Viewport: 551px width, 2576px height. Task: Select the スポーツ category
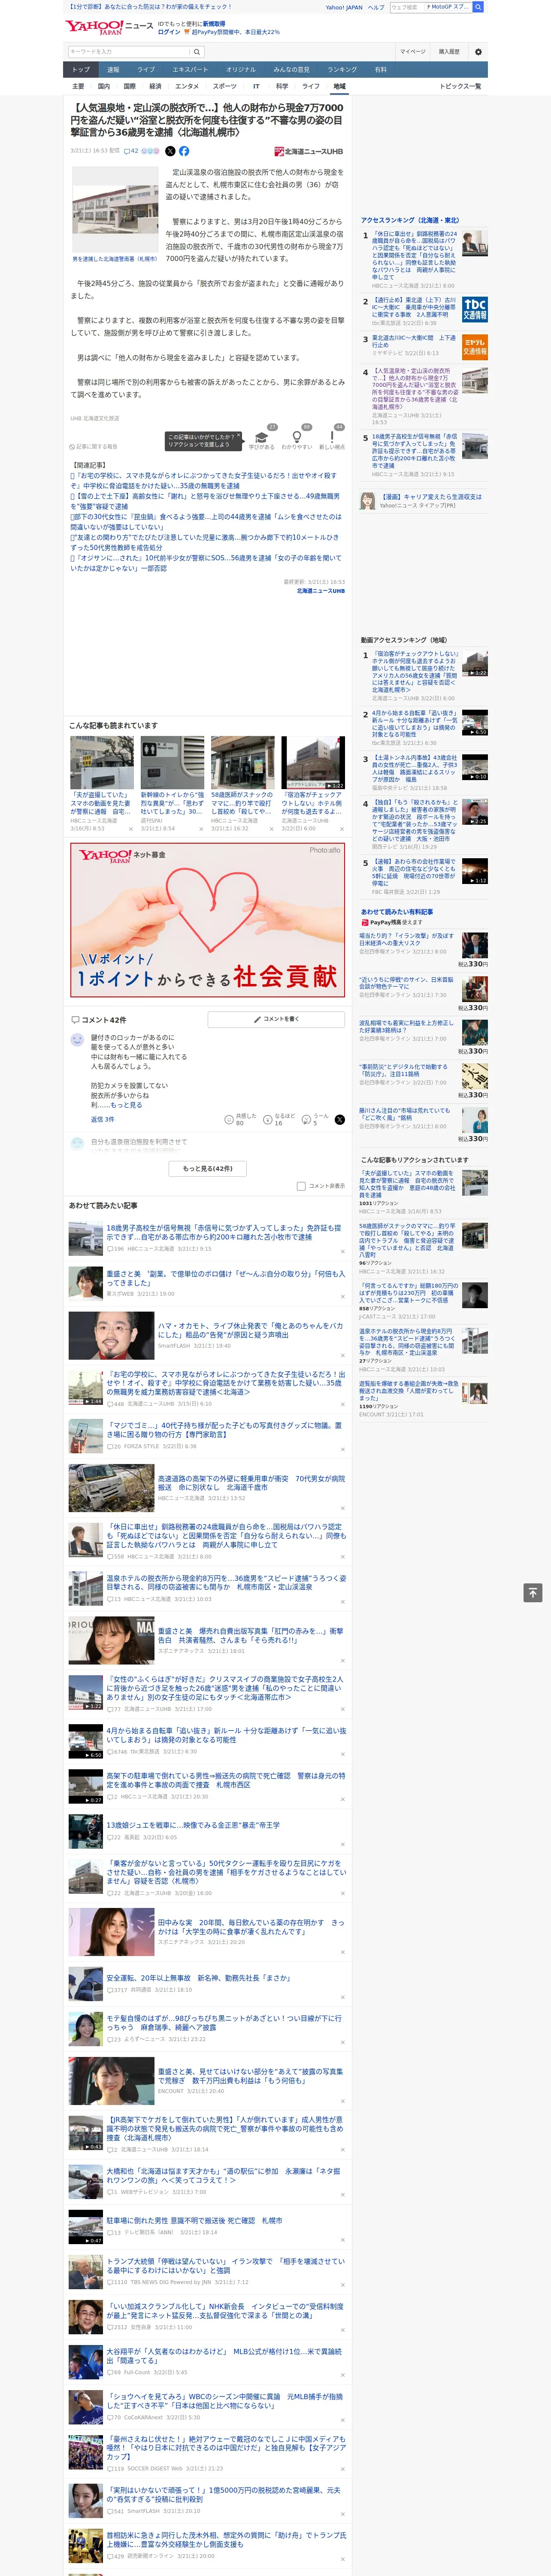pos(225,86)
